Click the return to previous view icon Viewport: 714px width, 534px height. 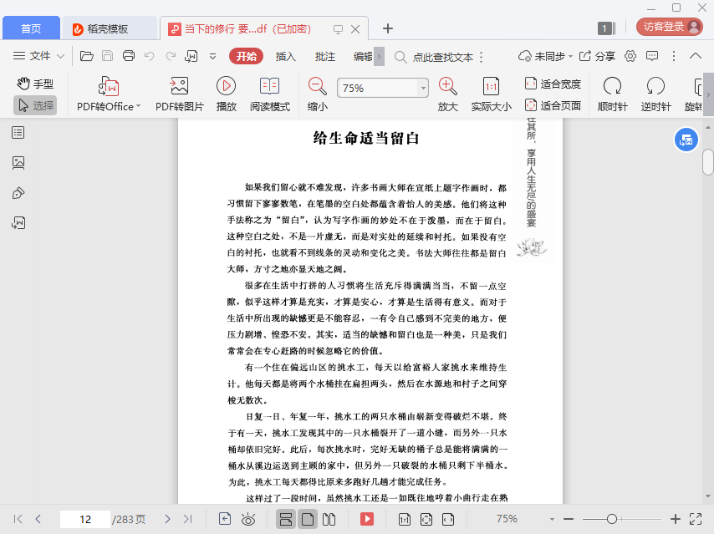point(225,519)
